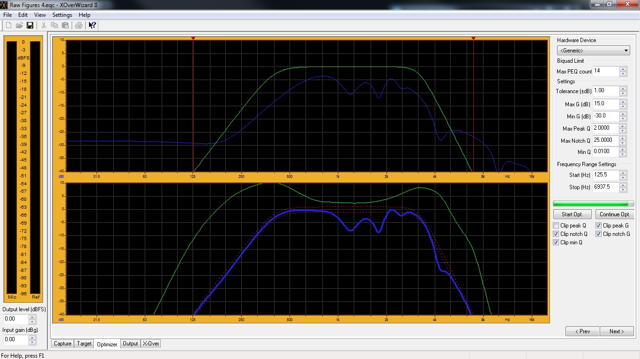
Task: Click the Open file toolbar icon
Action: click(19, 25)
